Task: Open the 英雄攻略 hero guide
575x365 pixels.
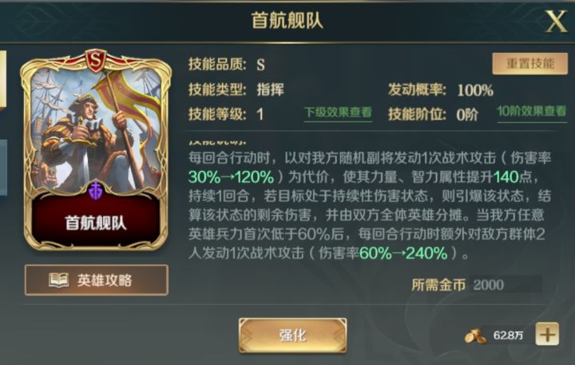Action: pos(97,280)
